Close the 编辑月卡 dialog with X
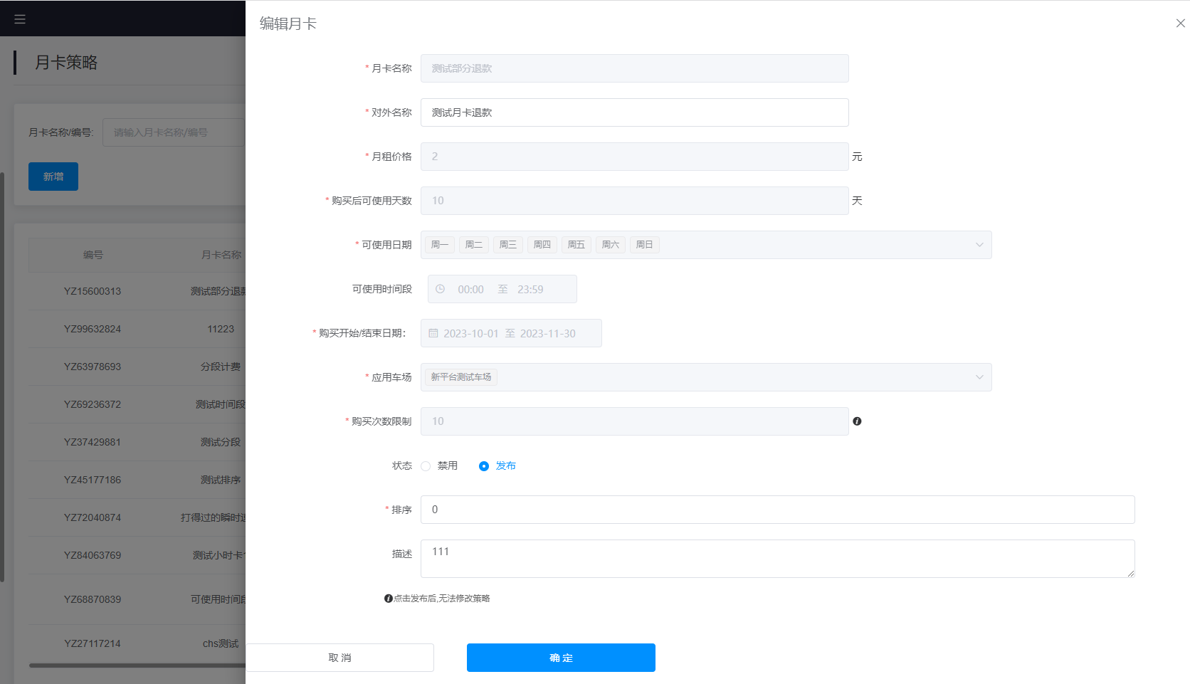 click(1180, 23)
